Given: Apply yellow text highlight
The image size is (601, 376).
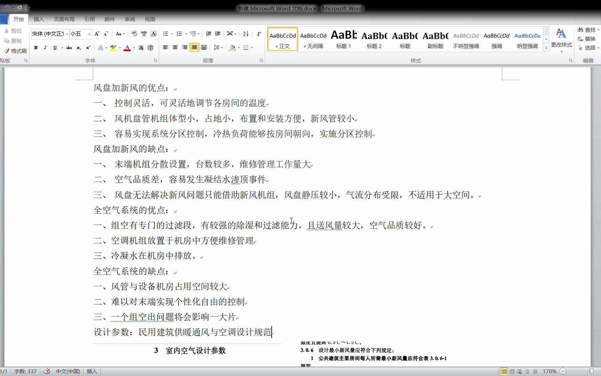Looking at the screenshot, I should (113, 48).
